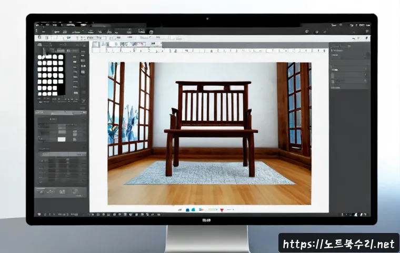The width and height of the screenshot is (400, 253).
Task: Open the layers-stack icon heading the left panel
Action: [x=40, y=45]
